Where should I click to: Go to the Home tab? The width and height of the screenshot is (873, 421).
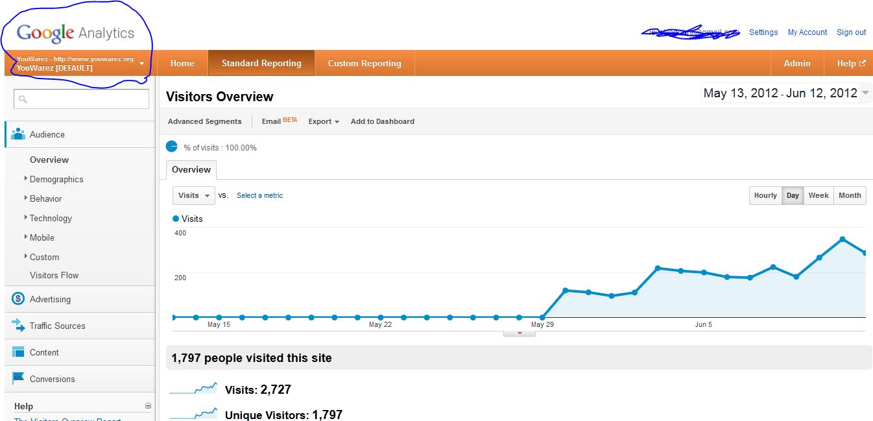(x=182, y=64)
